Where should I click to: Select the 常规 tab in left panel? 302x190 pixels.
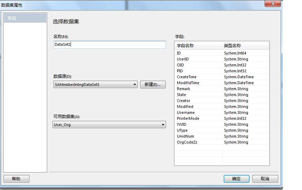[x=25, y=18]
